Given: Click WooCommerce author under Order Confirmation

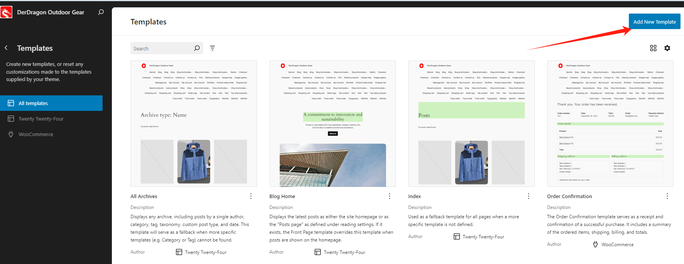Looking at the screenshot, I should (618, 244).
